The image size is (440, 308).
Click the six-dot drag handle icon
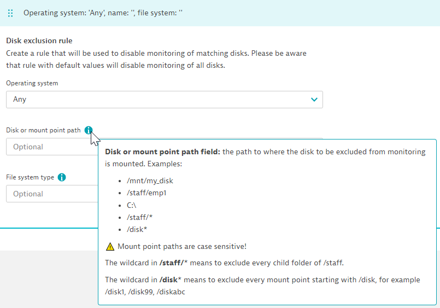pos(11,13)
